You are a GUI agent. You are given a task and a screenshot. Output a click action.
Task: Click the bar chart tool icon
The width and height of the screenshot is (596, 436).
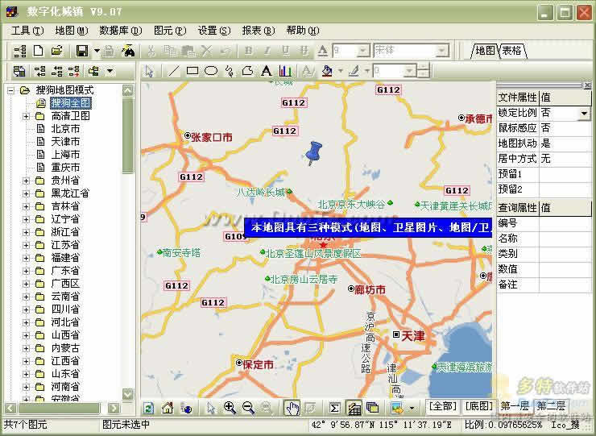tap(285, 71)
